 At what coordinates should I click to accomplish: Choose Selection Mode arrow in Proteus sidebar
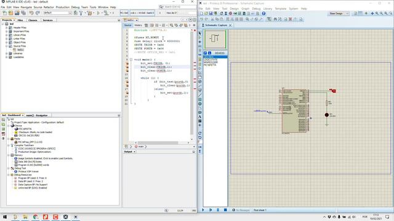pyautogui.click(x=199, y=33)
